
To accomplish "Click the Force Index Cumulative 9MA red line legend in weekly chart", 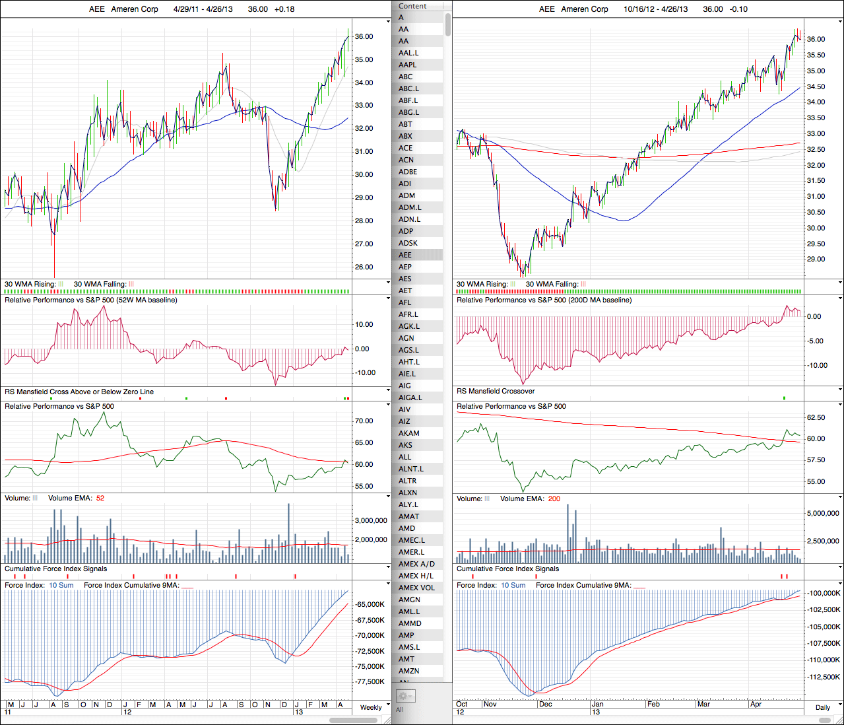I will [187, 586].
